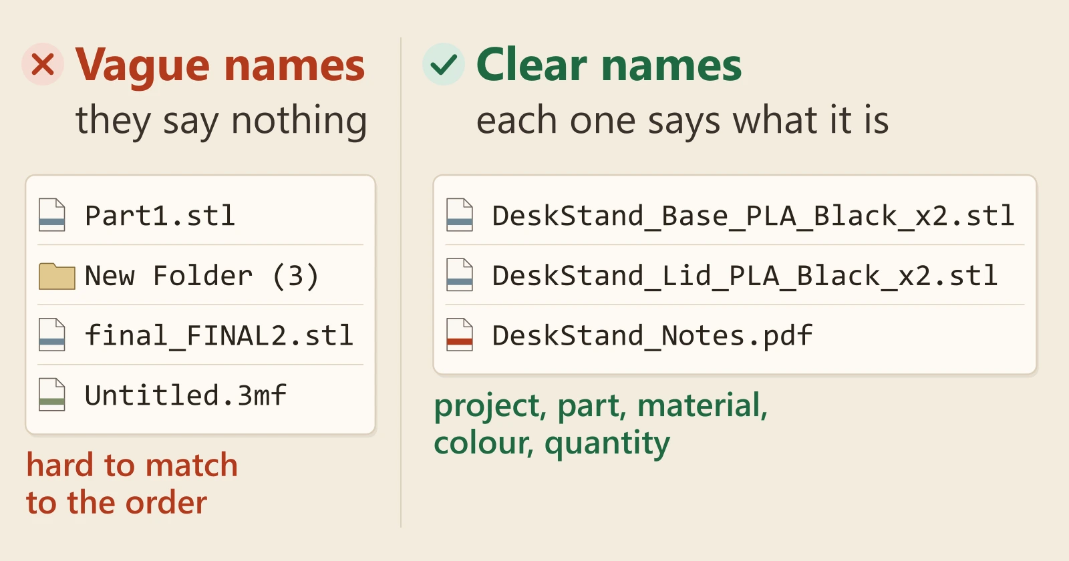The height and width of the screenshot is (561, 1069).
Task: Click the 'they say nothing' subtitle
Action: click(221, 122)
